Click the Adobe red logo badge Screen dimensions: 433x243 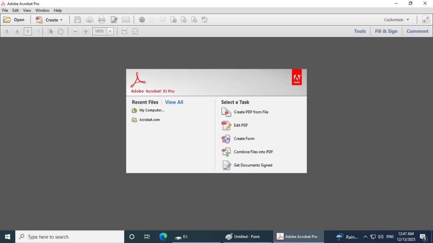pos(297,77)
